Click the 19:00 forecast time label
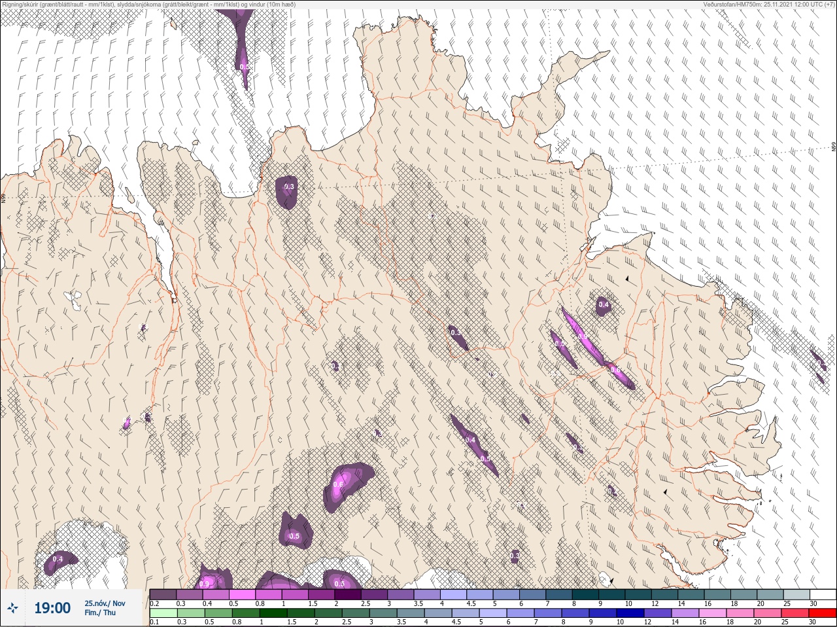Viewport: 837px width, 627px height. [x=52, y=608]
